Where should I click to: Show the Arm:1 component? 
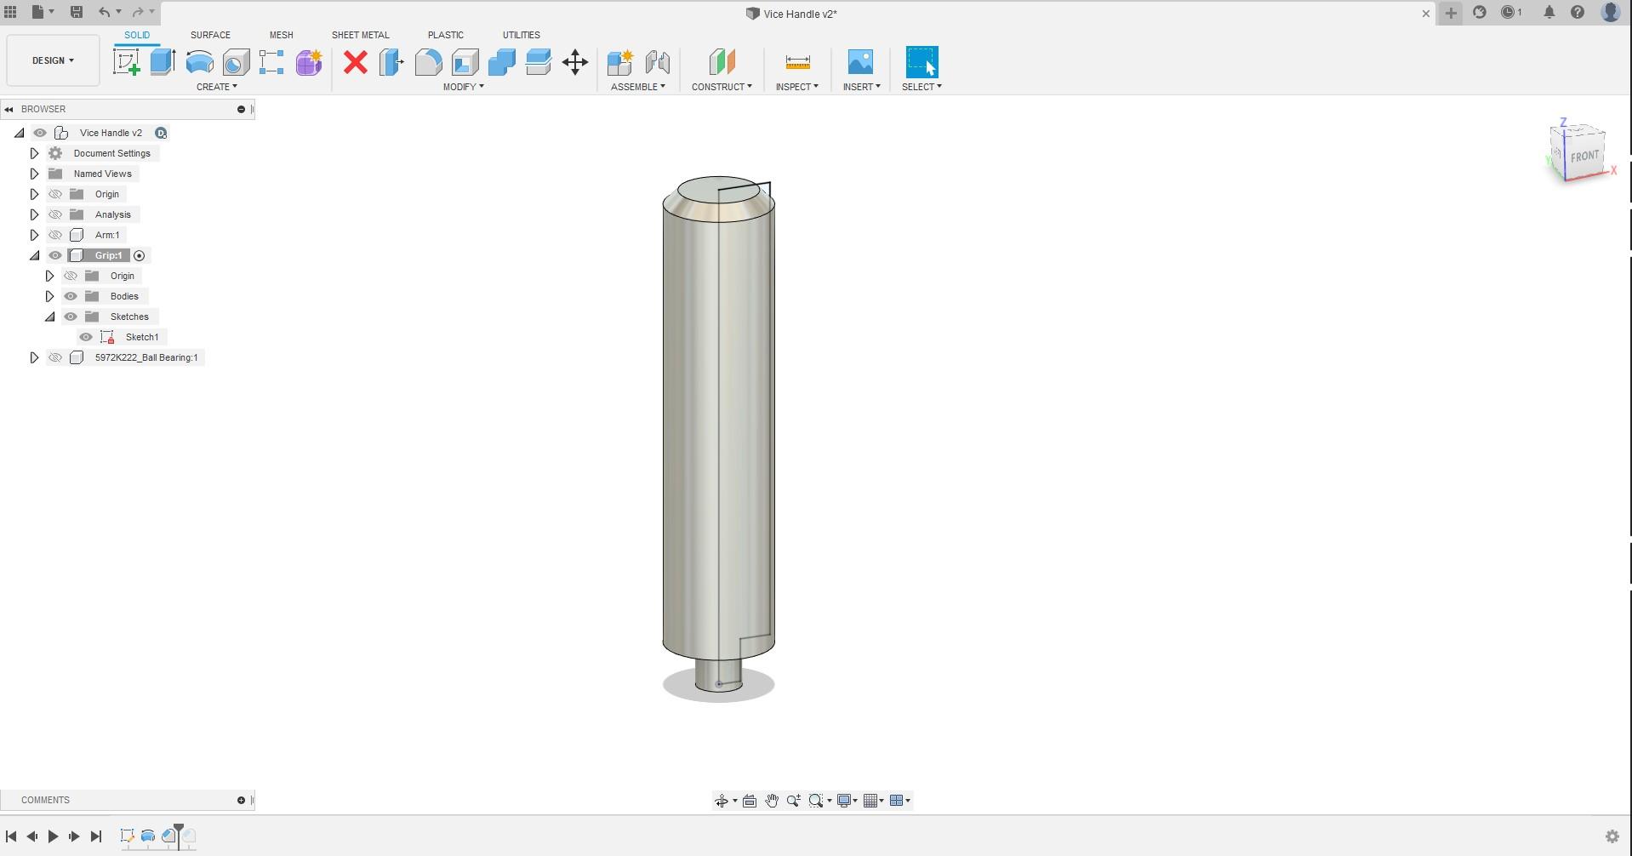click(55, 235)
